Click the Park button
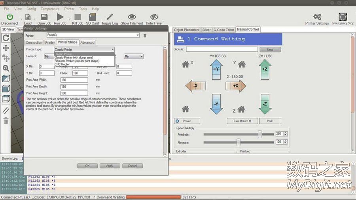This screenshot has height=200, width=356. pos(270,121)
